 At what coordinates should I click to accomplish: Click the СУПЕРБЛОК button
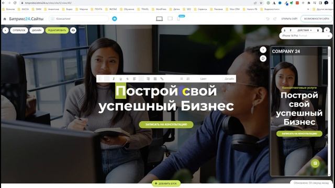19,30
